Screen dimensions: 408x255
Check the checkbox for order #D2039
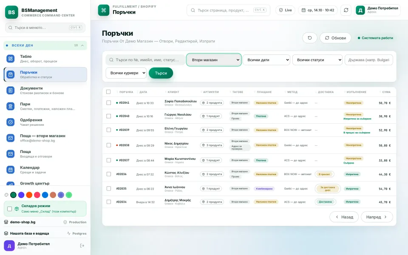pos(109,130)
